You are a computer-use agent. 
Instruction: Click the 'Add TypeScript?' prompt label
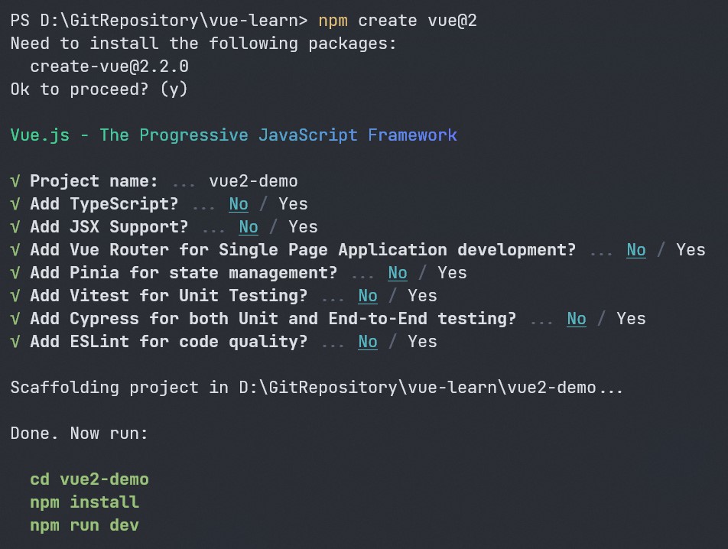104,204
